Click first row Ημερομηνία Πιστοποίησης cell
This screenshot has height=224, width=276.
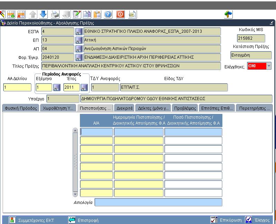pos(139,132)
